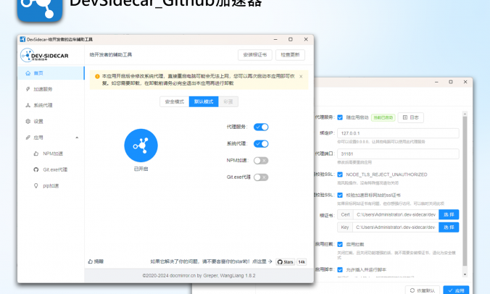The height and width of the screenshot is (294, 490).
Task: Click the Key path input field
Action: point(396,227)
